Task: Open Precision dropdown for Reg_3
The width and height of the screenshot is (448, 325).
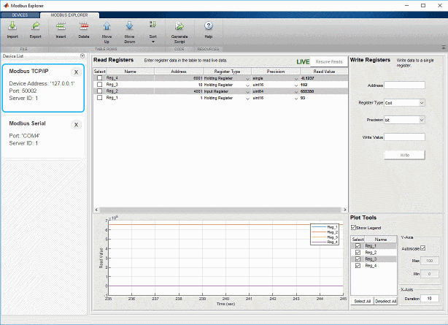Action: click(296, 85)
